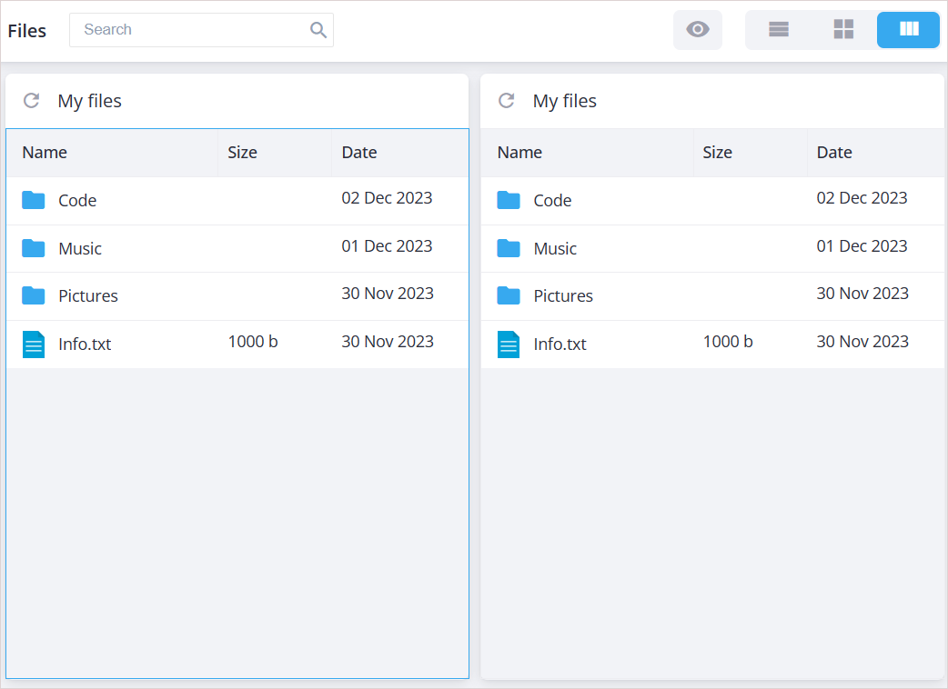948x689 pixels.
Task: Sort left panel by Name column
Action: 45,153
